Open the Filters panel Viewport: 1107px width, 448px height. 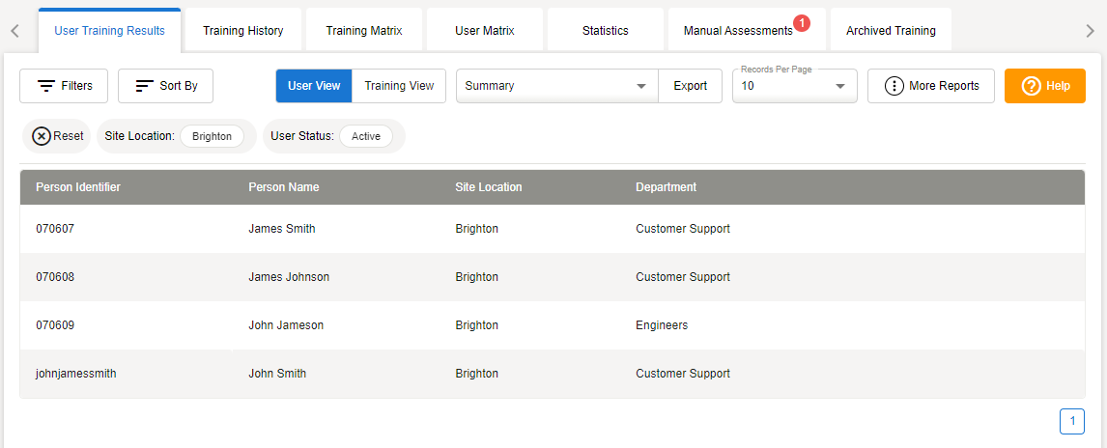(x=65, y=86)
